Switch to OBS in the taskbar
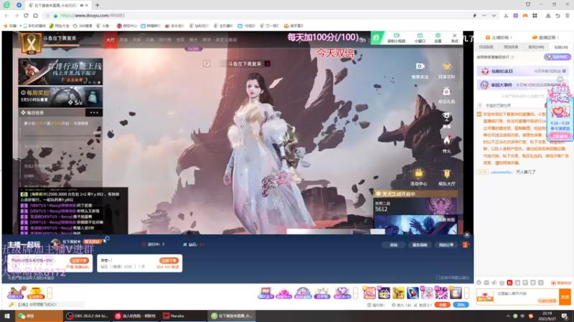The width and height of the screenshot is (574, 322). 87,316
